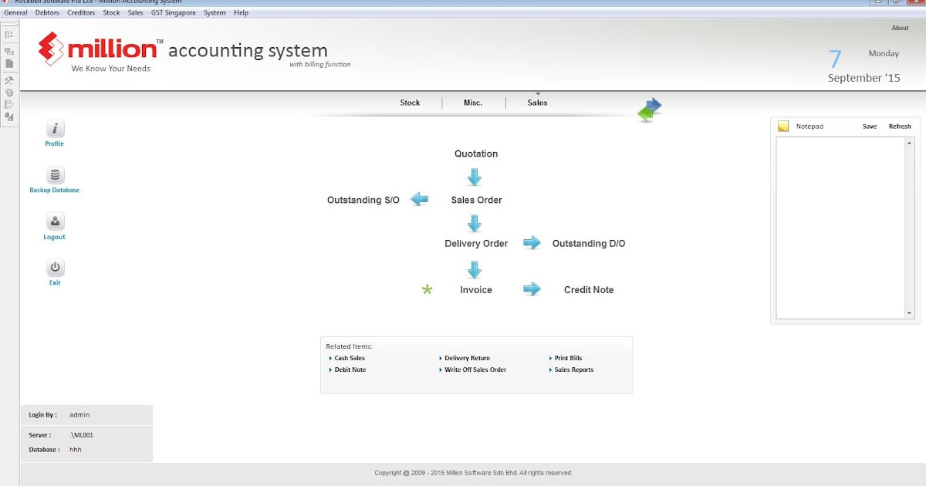This screenshot has height=486, width=926.
Task: Click the Exit power icon
Action: [x=54, y=269]
